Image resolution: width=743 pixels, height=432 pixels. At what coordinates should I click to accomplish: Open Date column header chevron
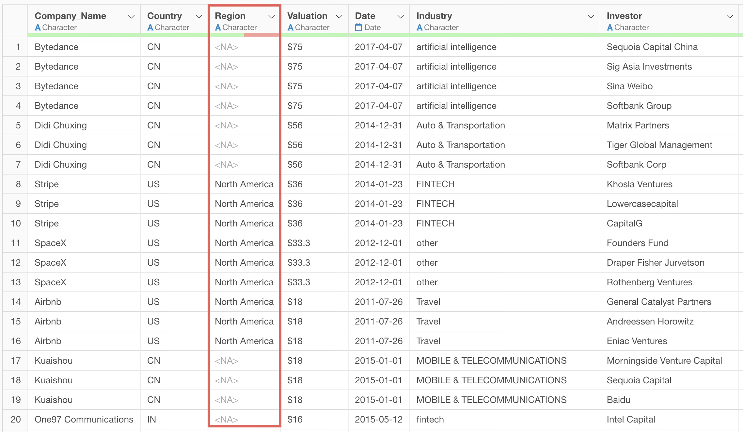tap(401, 17)
